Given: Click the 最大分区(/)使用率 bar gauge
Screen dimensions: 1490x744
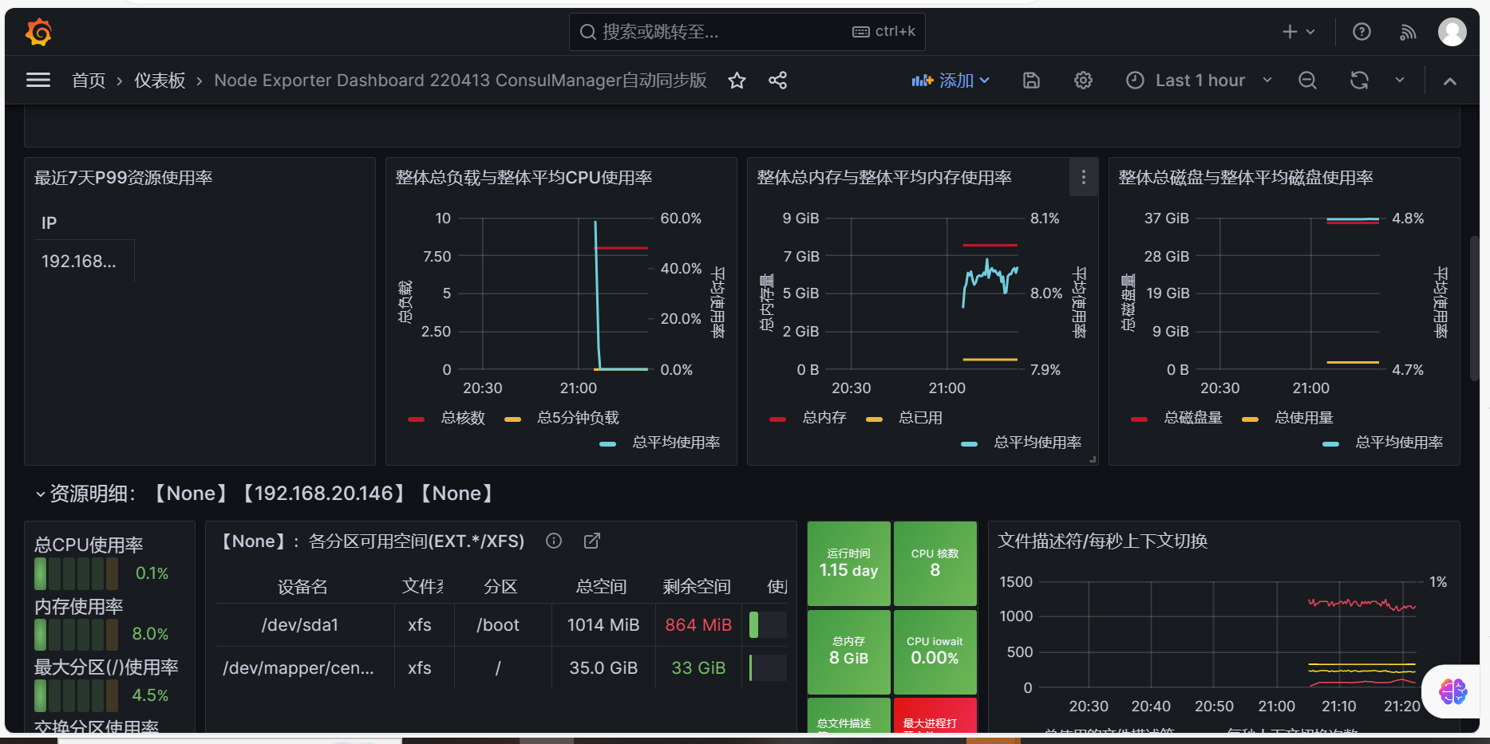Looking at the screenshot, I should tap(77, 696).
